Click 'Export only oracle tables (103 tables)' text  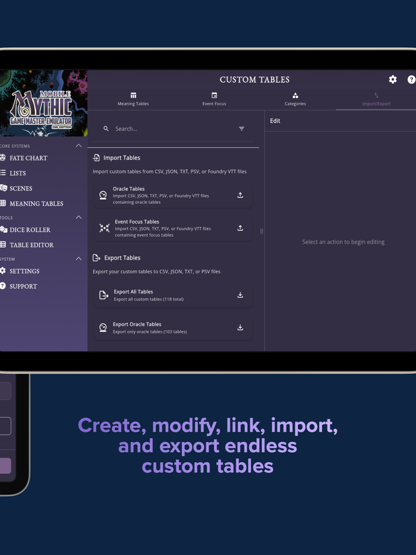click(150, 332)
